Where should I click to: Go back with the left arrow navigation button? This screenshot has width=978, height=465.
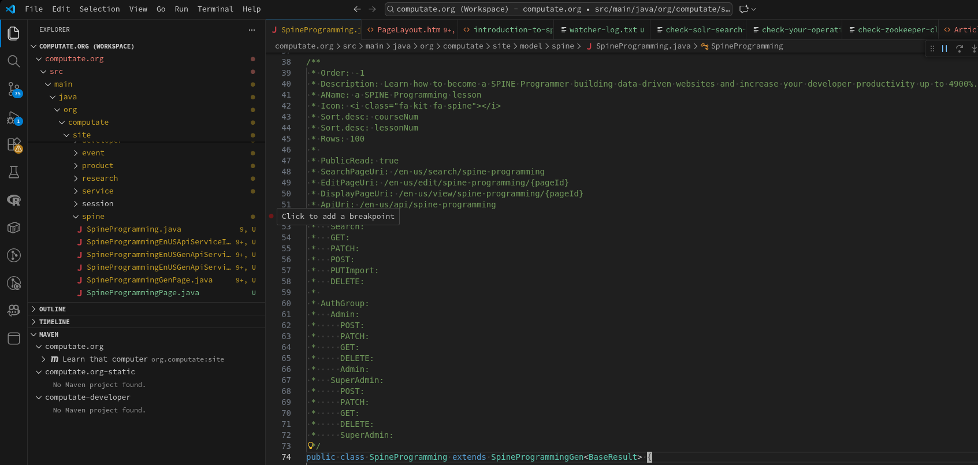pos(357,9)
